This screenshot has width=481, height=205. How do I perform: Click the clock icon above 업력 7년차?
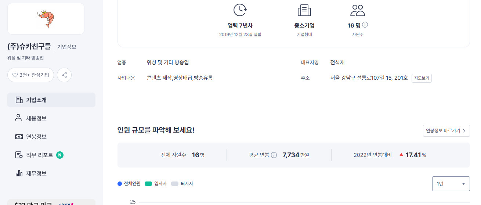pos(240,10)
